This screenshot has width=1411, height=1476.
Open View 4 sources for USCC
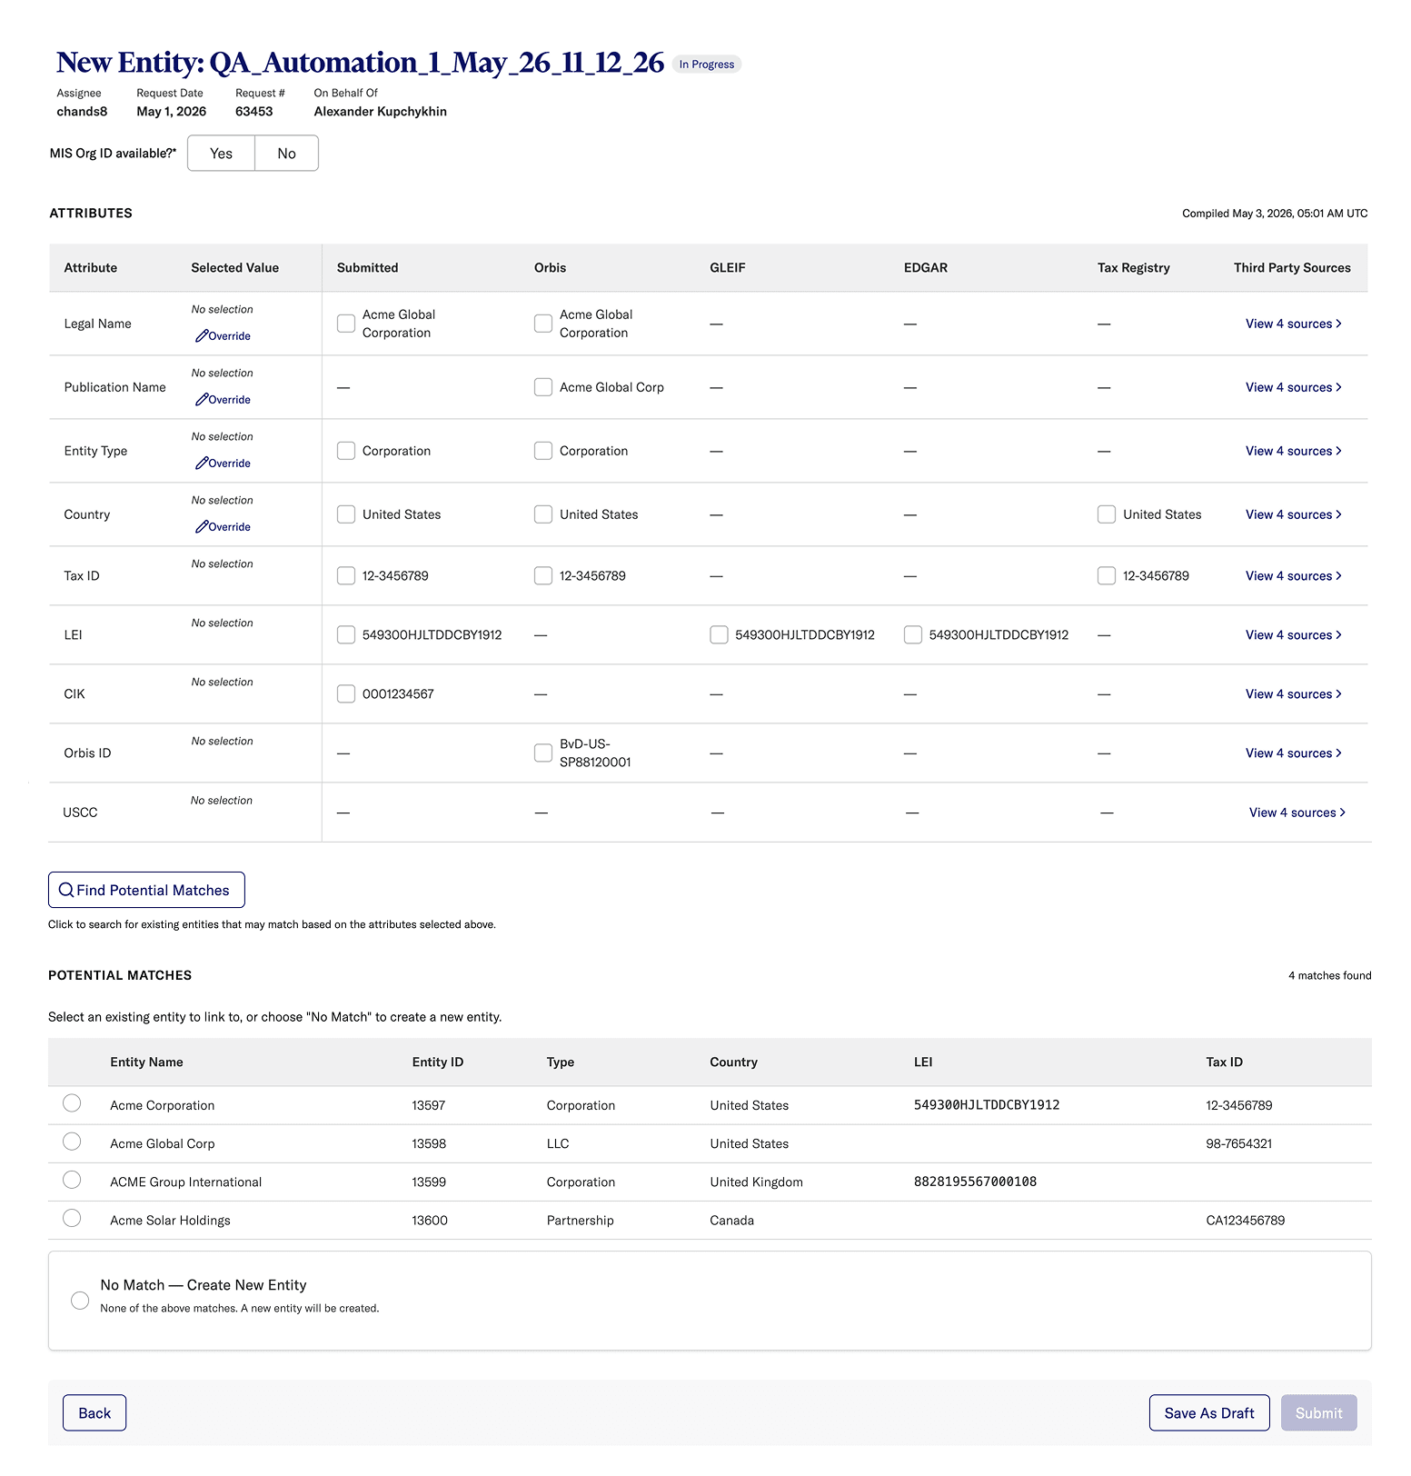tap(1297, 813)
